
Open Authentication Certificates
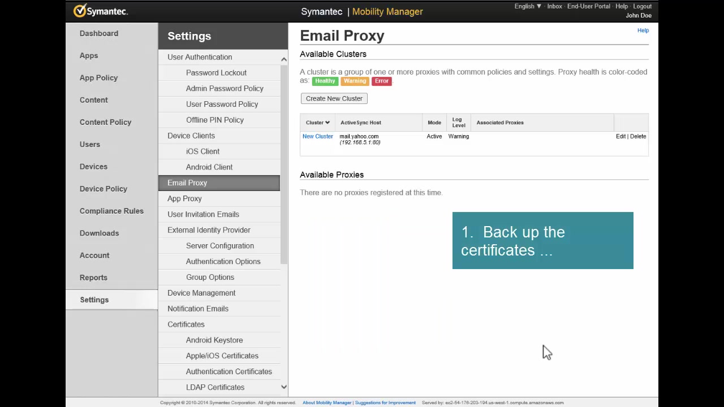click(229, 371)
